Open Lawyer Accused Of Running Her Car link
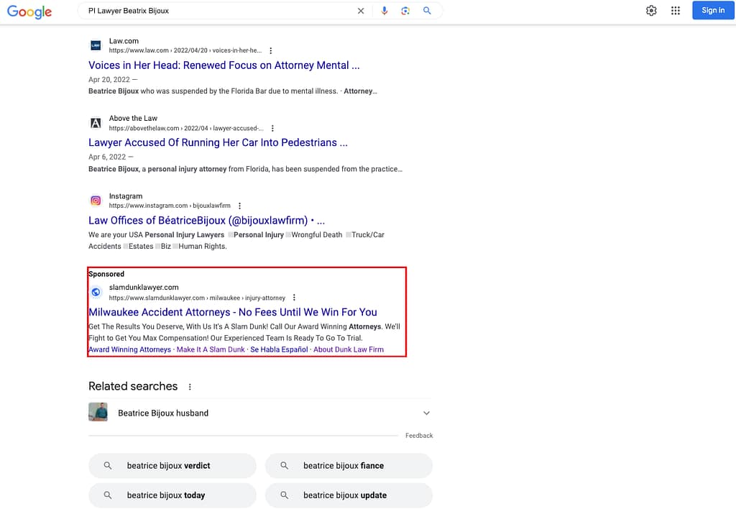This screenshot has height=509, width=736. pos(218,143)
